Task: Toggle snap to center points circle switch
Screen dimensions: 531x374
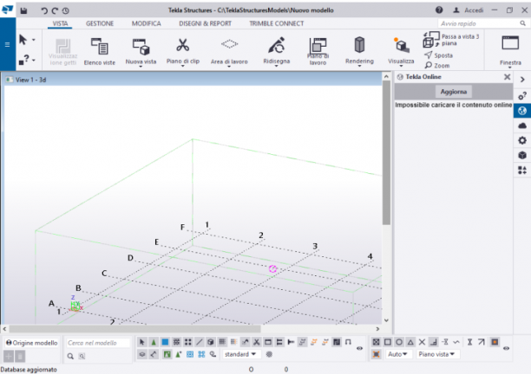Action: [x=399, y=342]
